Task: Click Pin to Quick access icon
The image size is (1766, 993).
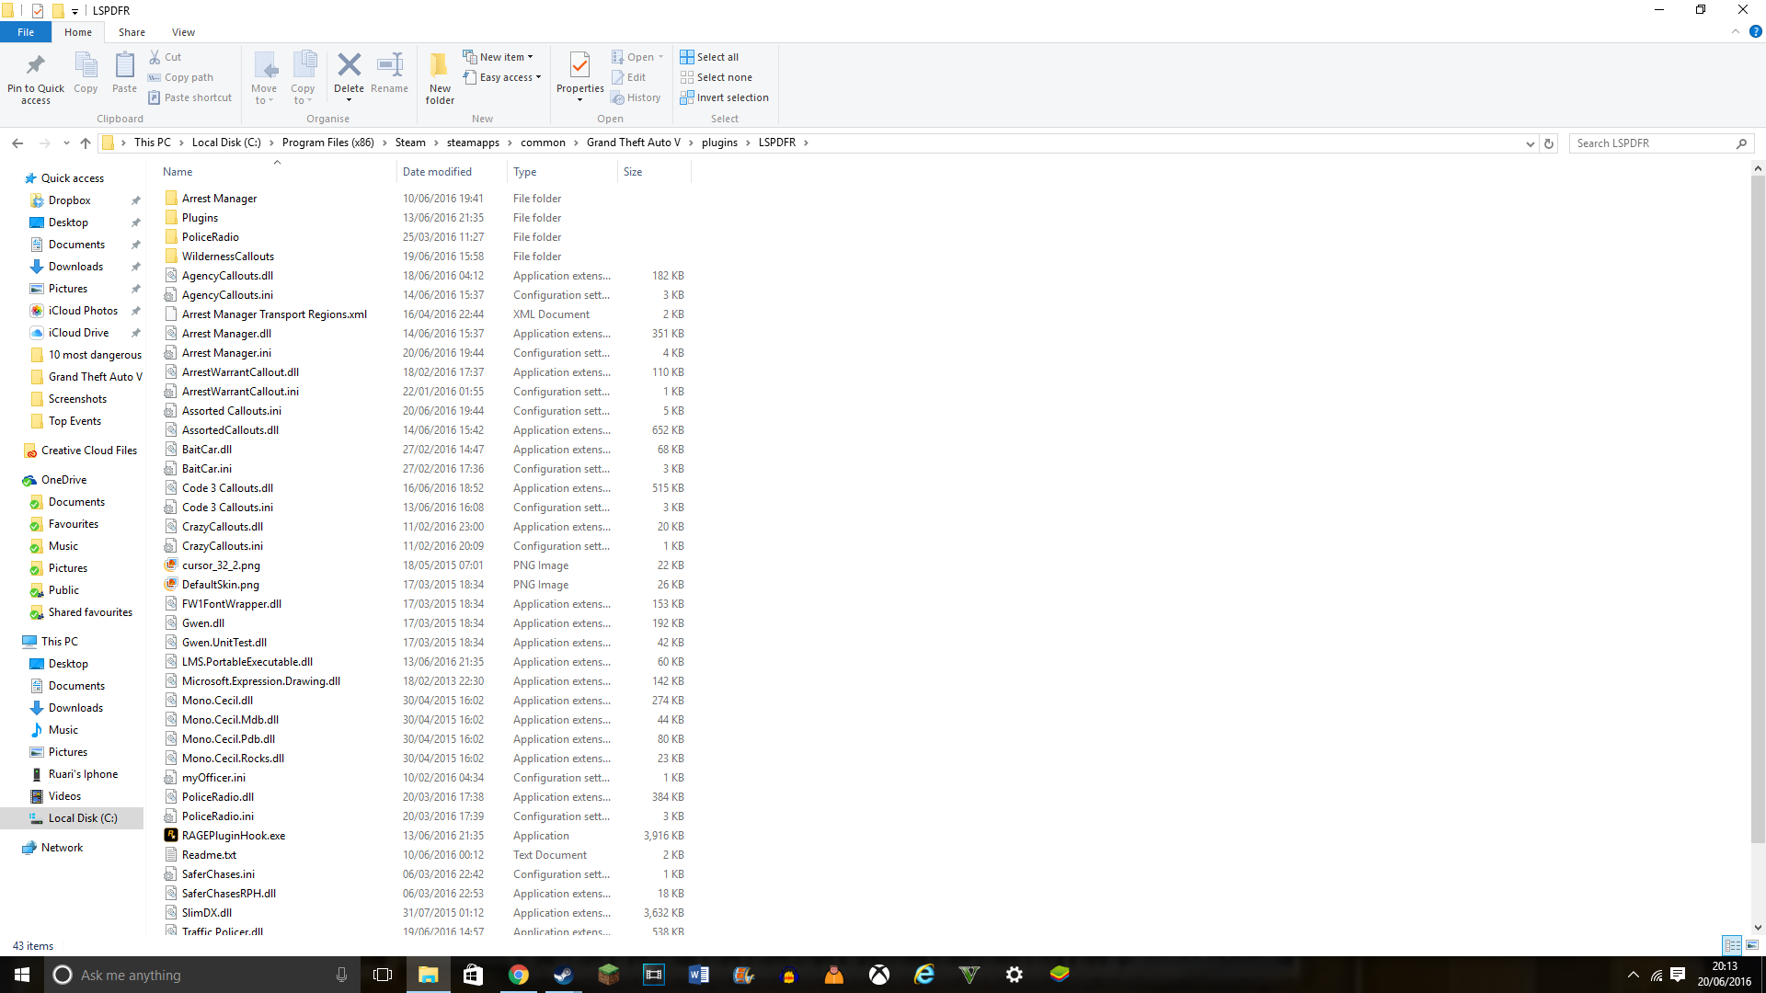Action: point(36,66)
